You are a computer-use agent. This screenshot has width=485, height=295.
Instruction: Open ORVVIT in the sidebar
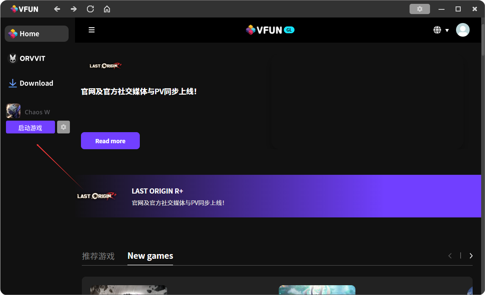[x=32, y=58]
